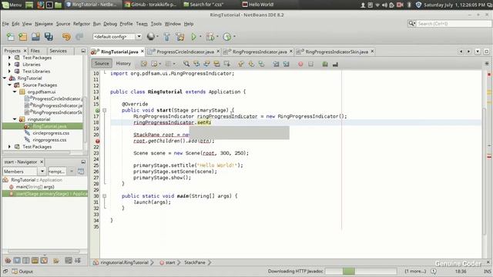Toggle second filter icon in Navigator bottom bar
The image size is (493, 277).
click(x=17, y=260)
